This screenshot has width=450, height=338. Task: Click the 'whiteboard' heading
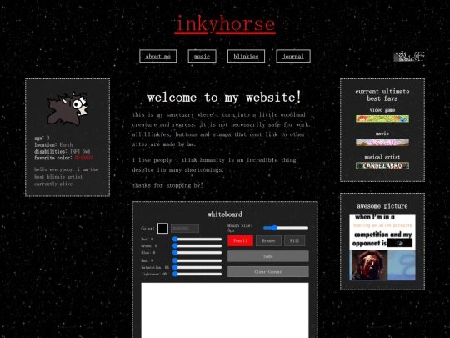pyautogui.click(x=225, y=214)
